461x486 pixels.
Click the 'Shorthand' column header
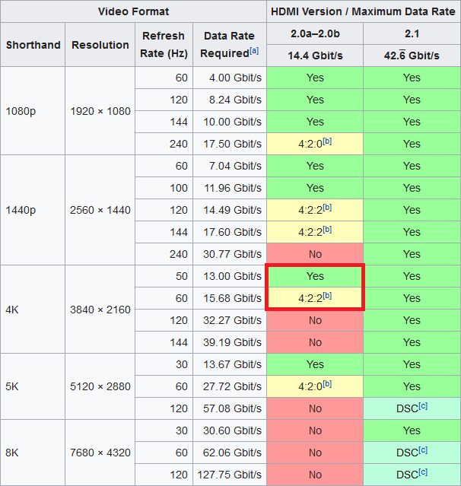pyautogui.click(x=33, y=45)
